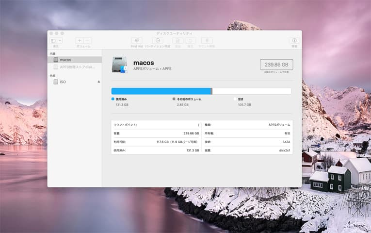Click the gray その他のボリューム legend swatch
The image size is (371, 233).
(x=174, y=99)
